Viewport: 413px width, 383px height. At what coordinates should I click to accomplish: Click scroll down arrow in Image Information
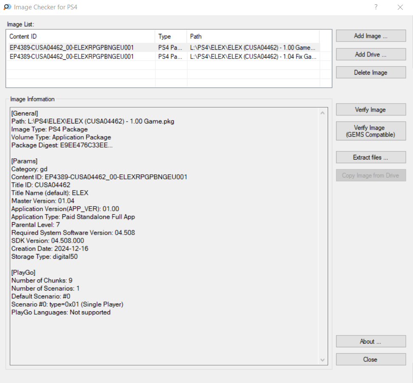click(x=323, y=360)
